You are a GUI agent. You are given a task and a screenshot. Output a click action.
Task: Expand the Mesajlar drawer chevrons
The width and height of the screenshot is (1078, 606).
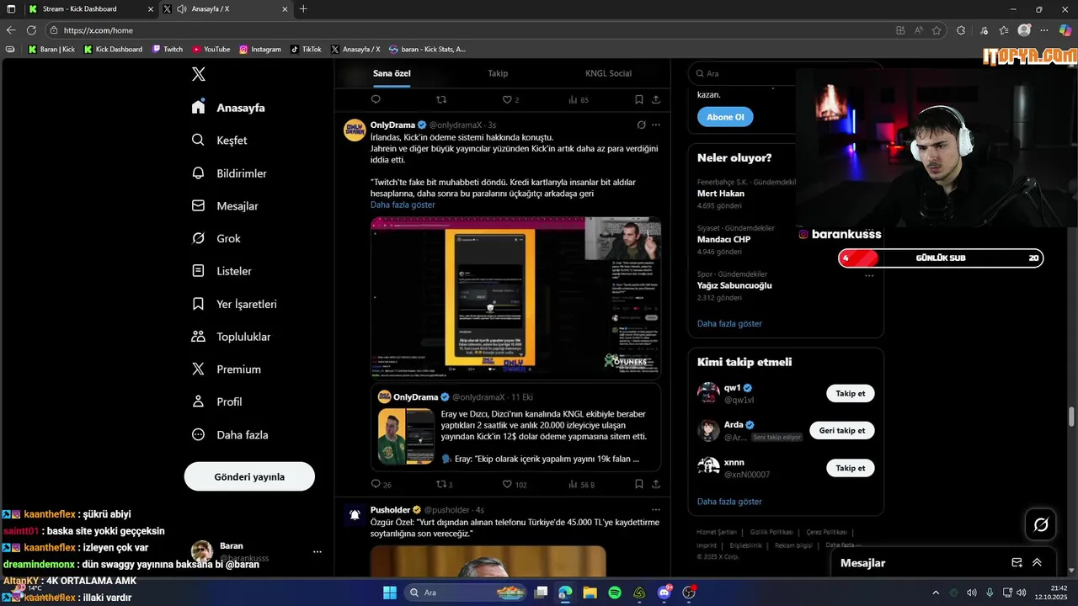pyautogui.click(x=1037, y=562)
